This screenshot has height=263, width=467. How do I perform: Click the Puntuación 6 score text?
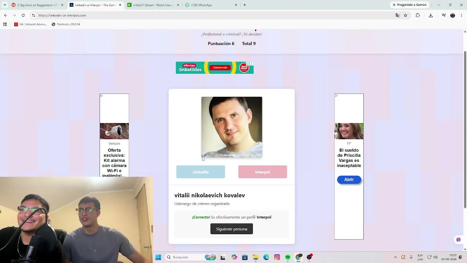click(221, 43)
